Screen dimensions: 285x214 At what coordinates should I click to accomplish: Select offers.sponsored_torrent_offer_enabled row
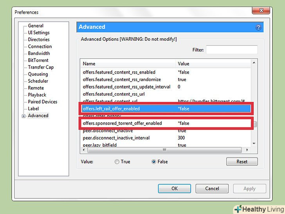(166, 123)
